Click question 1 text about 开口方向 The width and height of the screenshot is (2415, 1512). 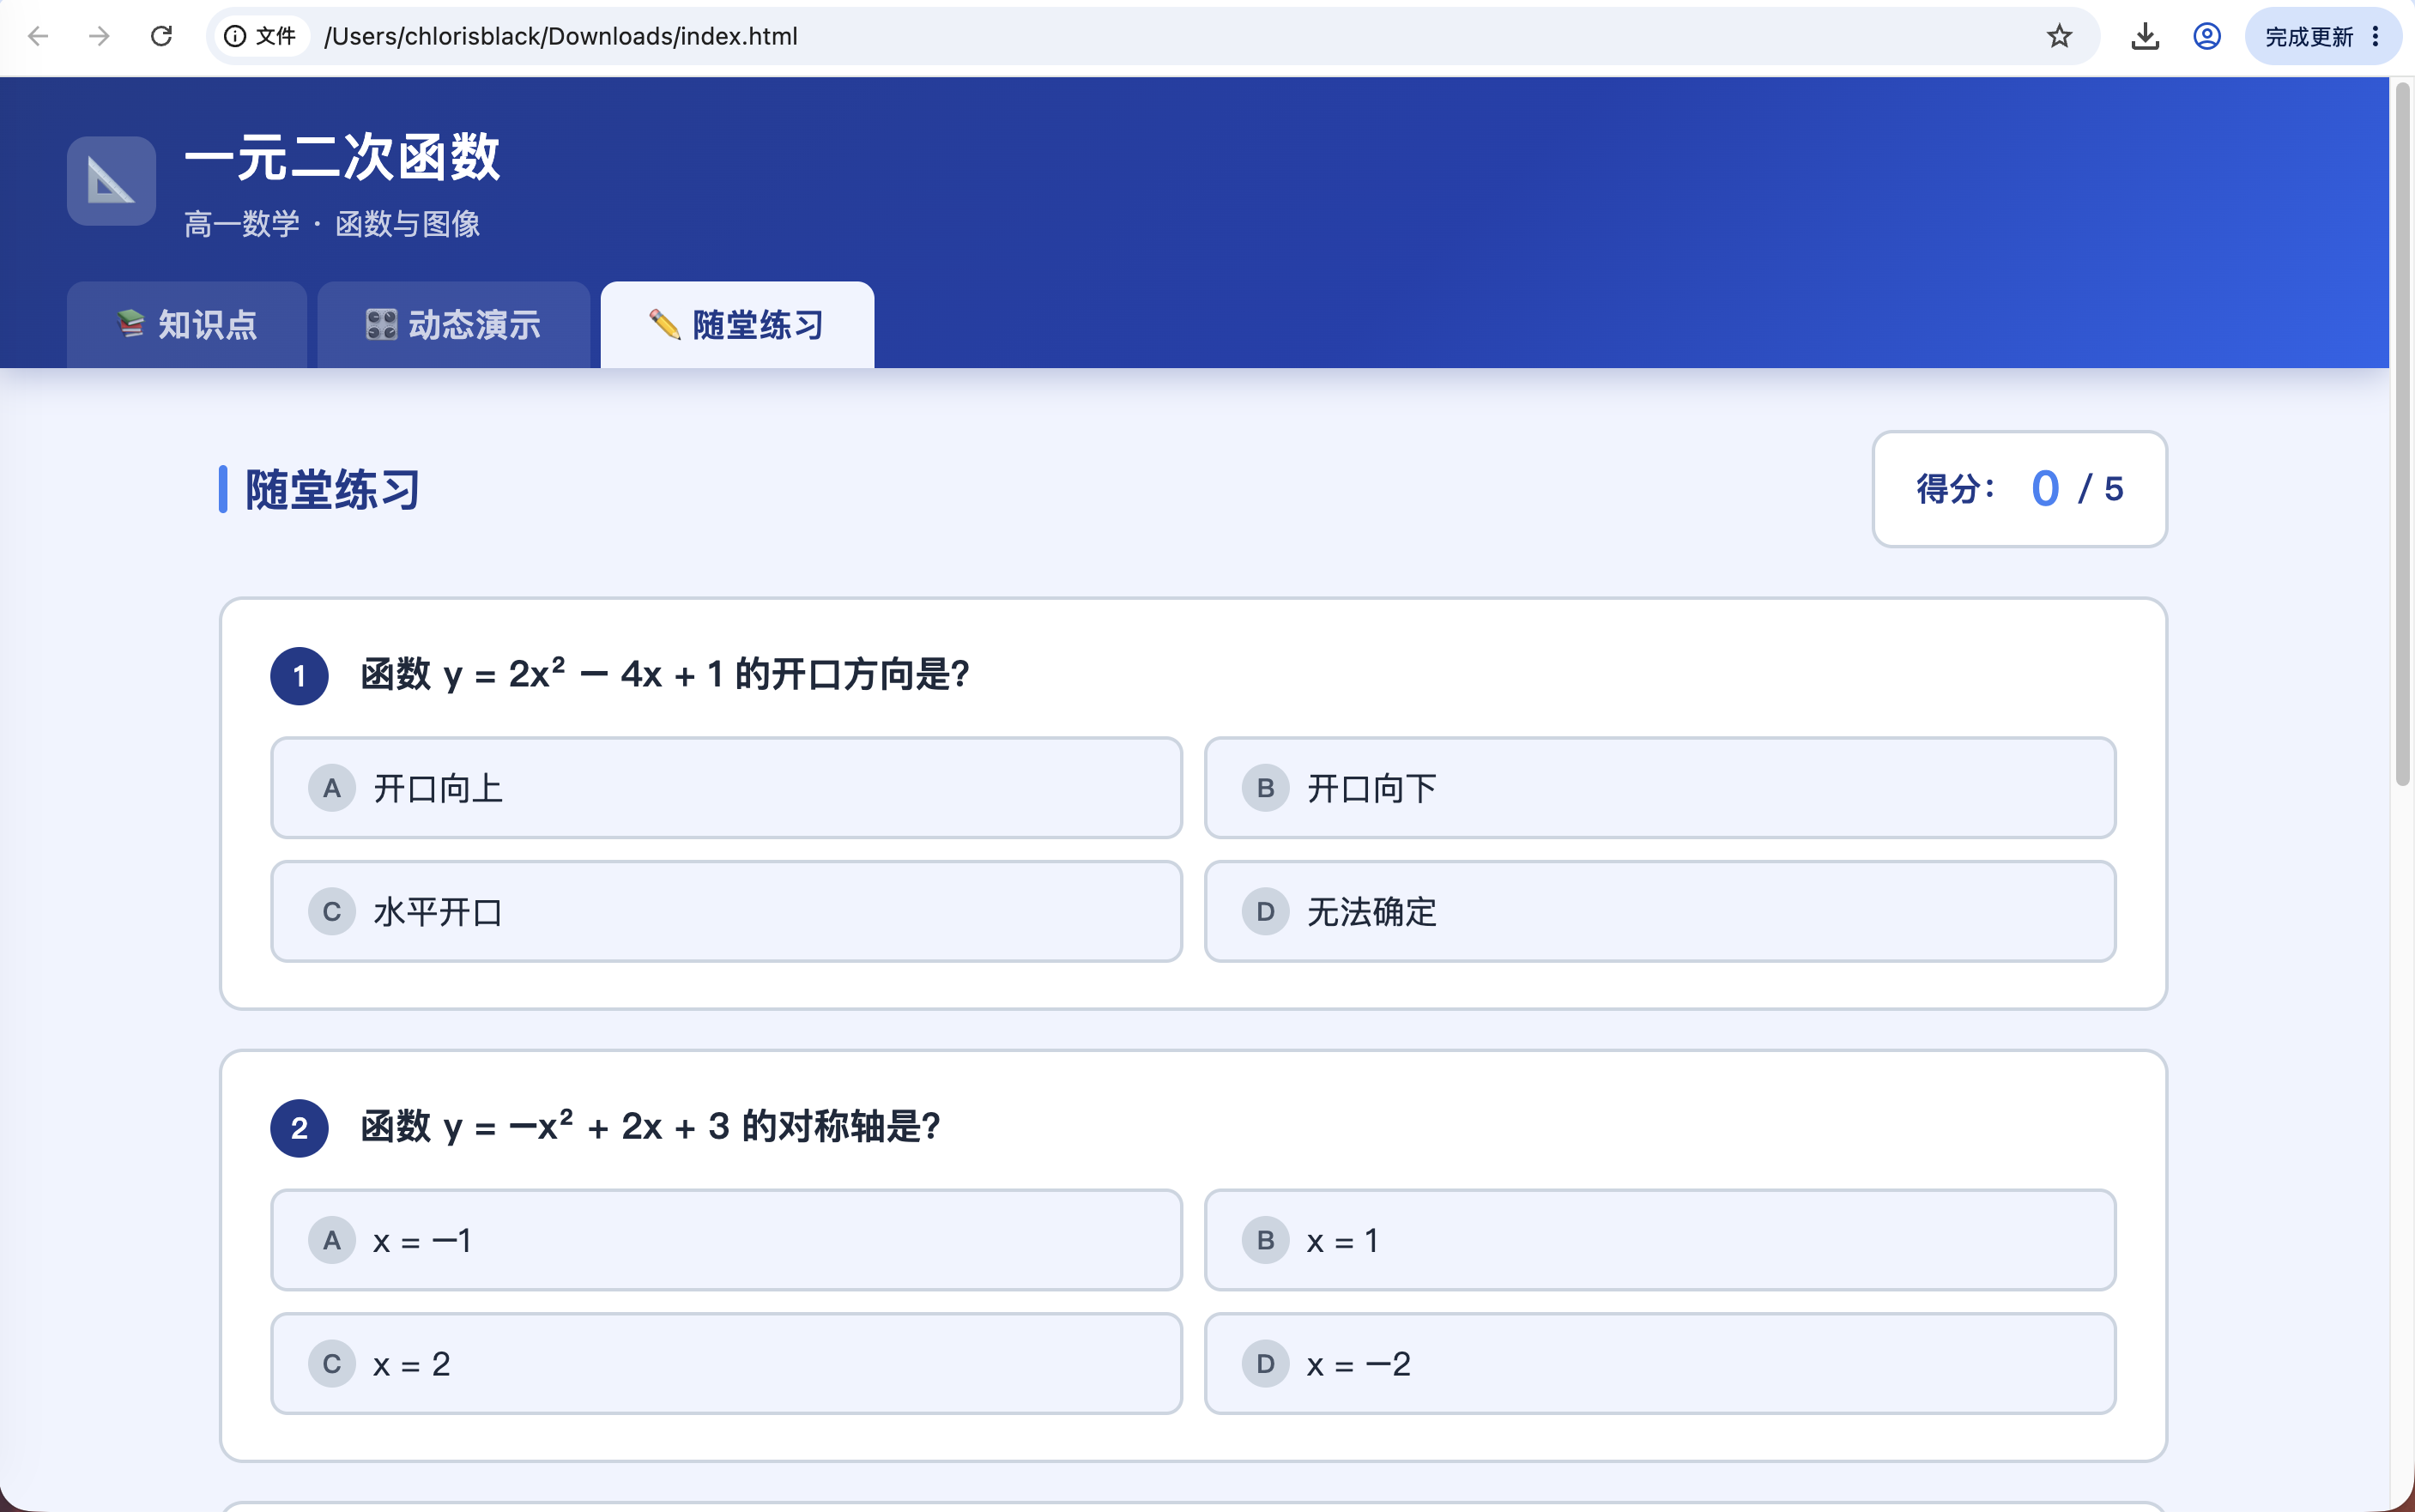[x=665, y=675]
